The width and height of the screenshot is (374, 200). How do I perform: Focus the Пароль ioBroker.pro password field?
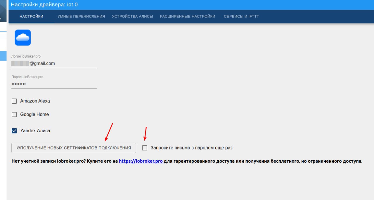(54, 84)
